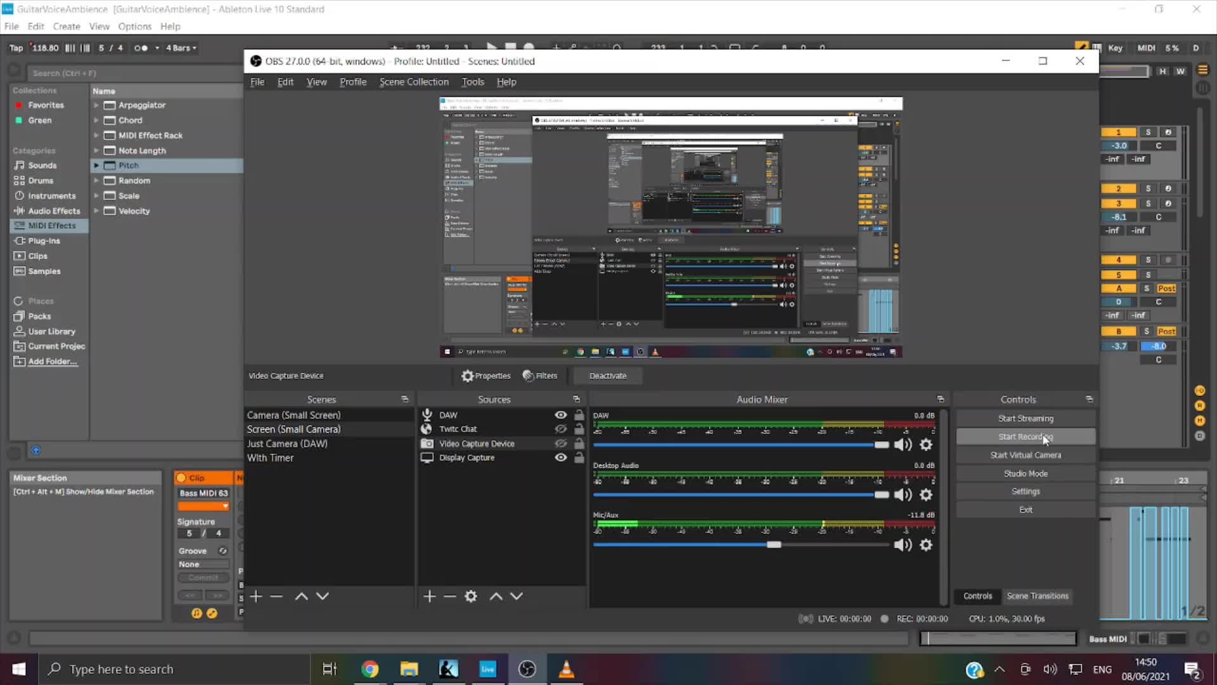Select Instruments category in Ableton browser

coord(51,195)
